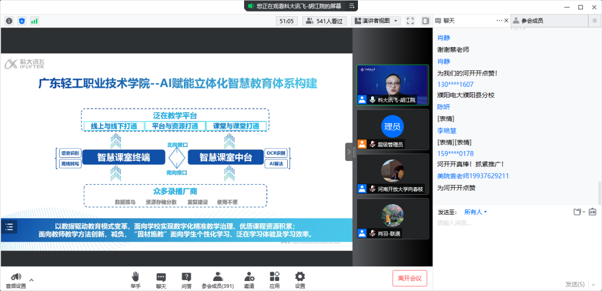Screen dimensions: 602x291
Task: Select 科大讯飞-胡江院 video thumbnail
Action: click(x=392, y=85)
